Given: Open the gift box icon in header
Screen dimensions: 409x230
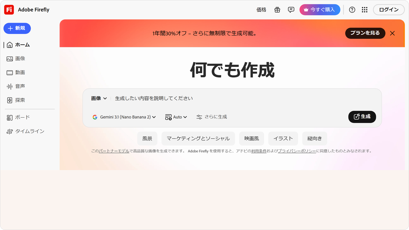Looking at the screenshot, I should coord(277,10).
